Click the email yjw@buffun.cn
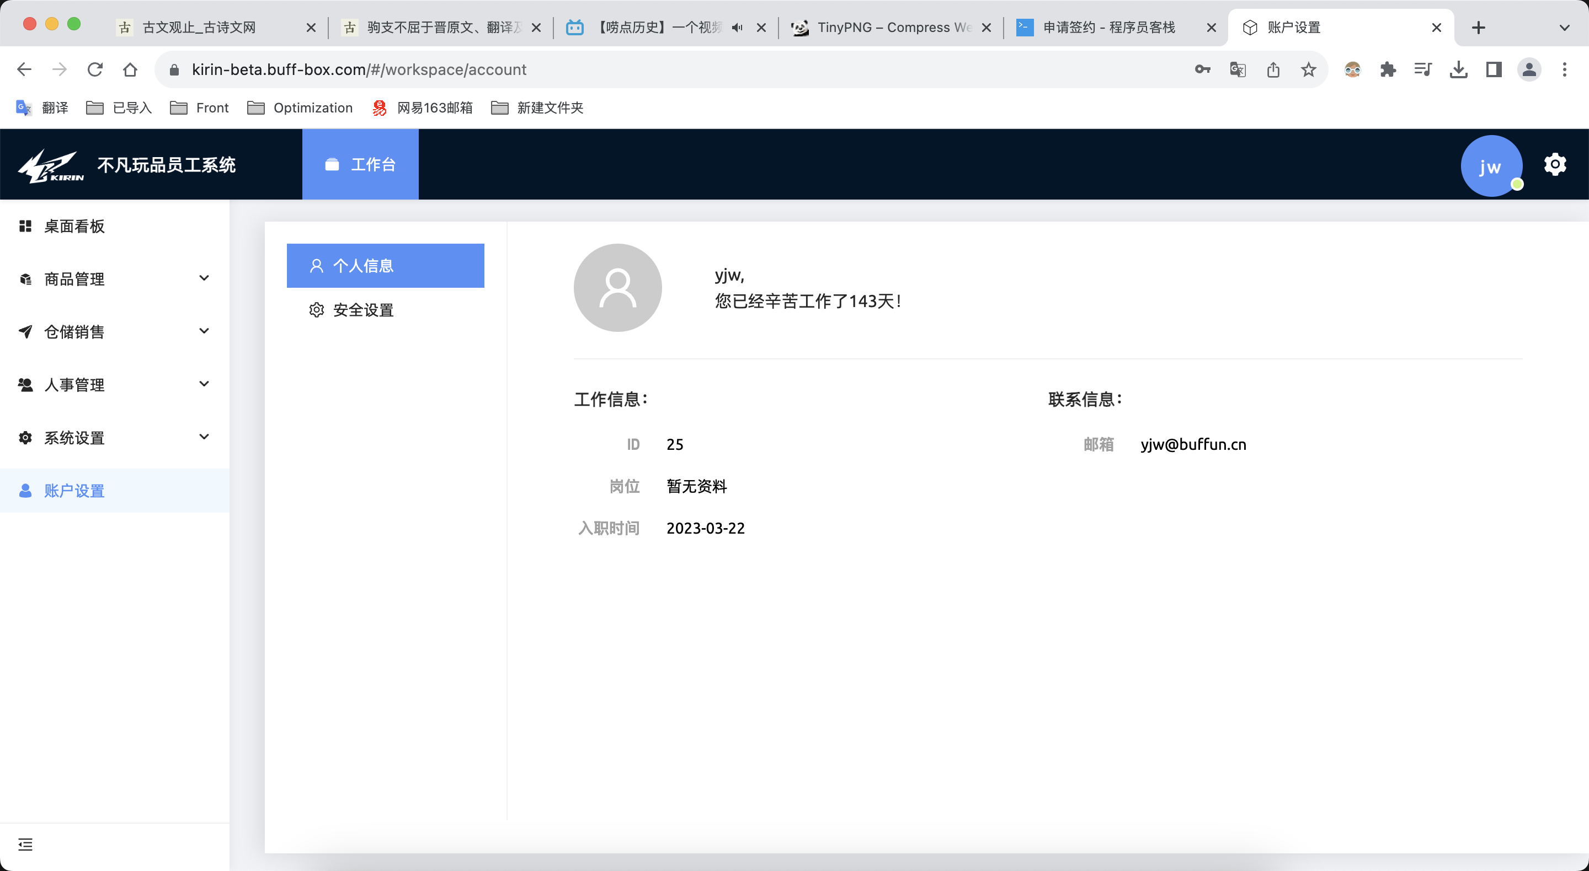Screen dimensions: 1589x871 coord(1193,444)
